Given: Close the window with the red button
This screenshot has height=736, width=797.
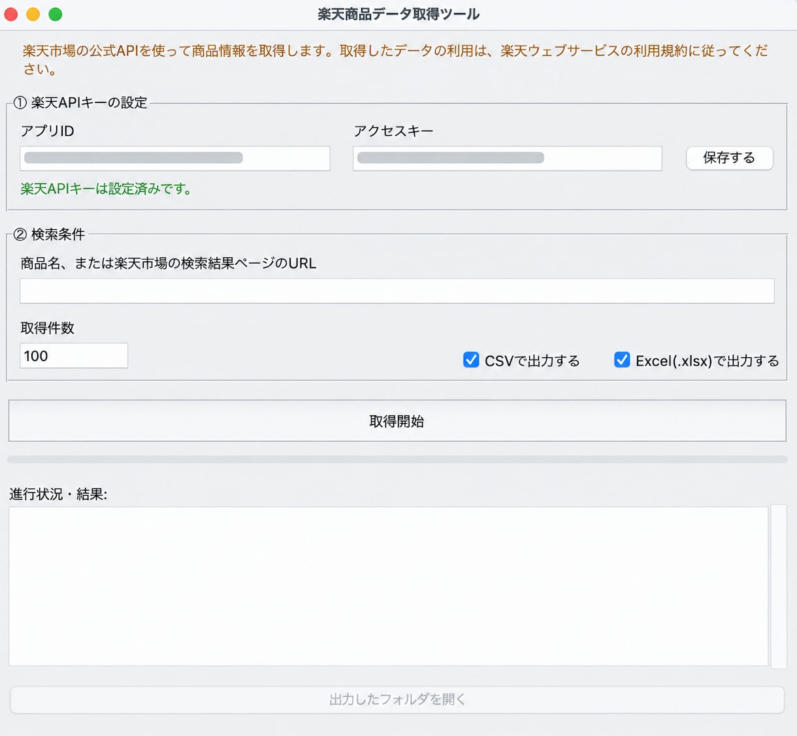Looking at the screenshot, I should [x=11, y=14].
